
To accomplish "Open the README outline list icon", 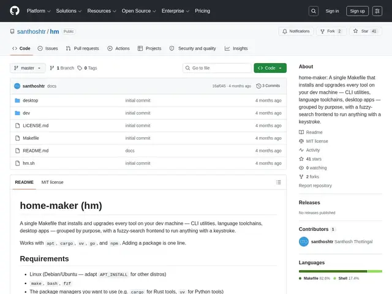I will tap(279, 183).
